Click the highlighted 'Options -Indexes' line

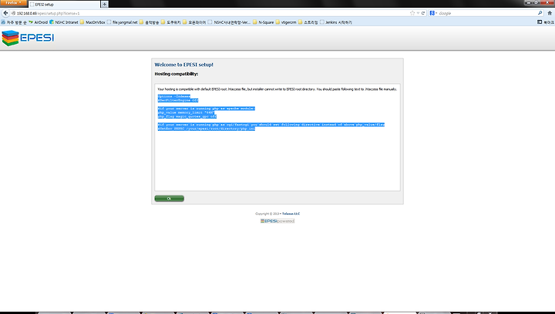click(174, 96)
